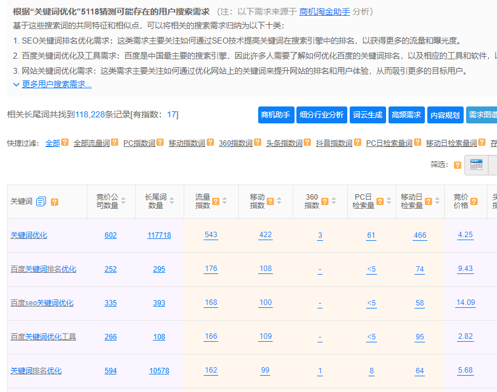Image resolution: width=497 pixels, height=392 pixels.
Task: Click the help icon next to 360指数 header
Action: tap(325, 200)
